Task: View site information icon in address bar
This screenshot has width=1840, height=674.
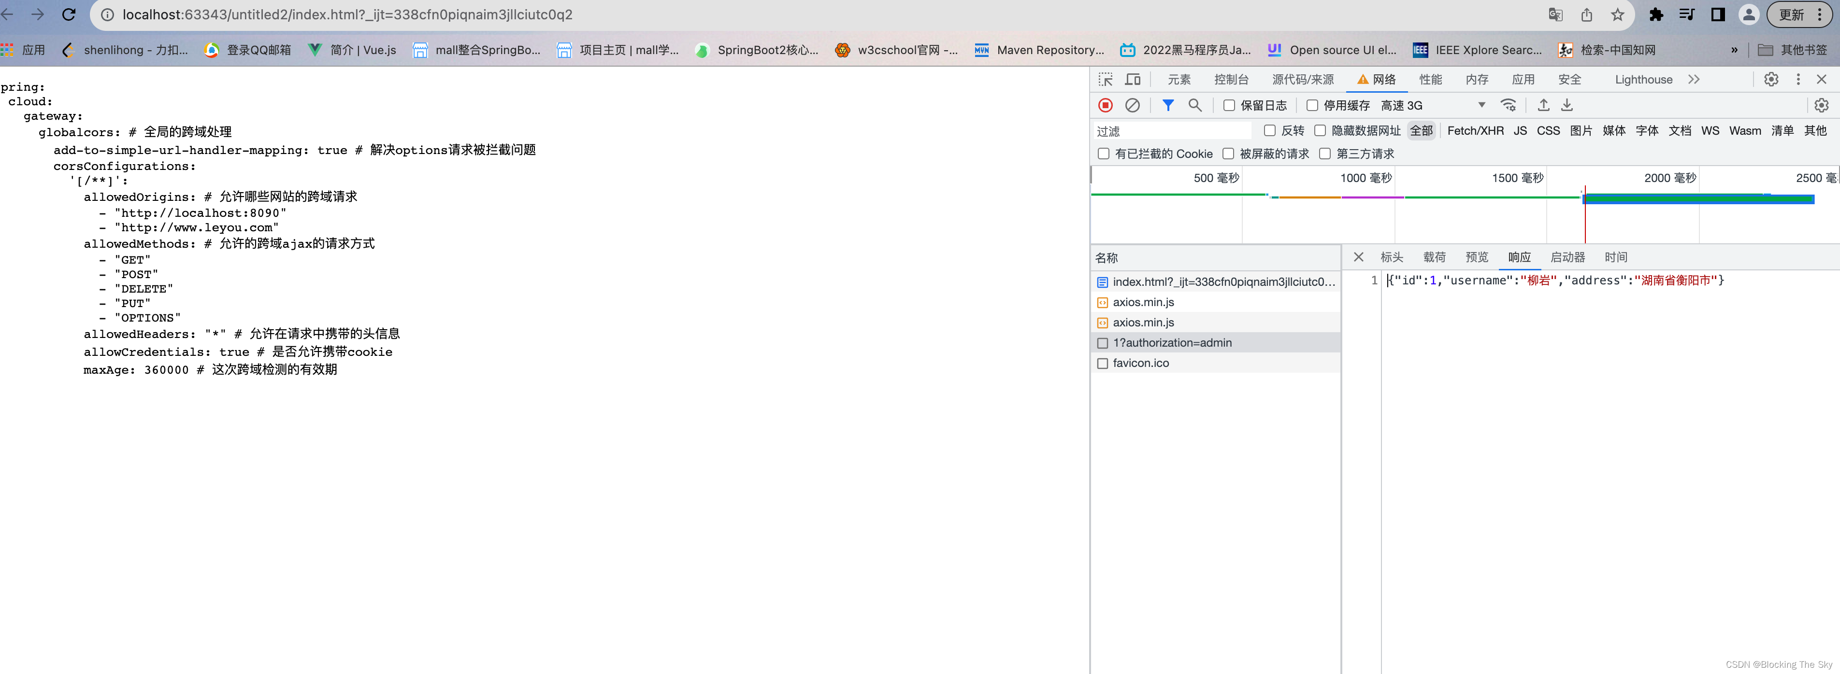Action: [107, 15]
